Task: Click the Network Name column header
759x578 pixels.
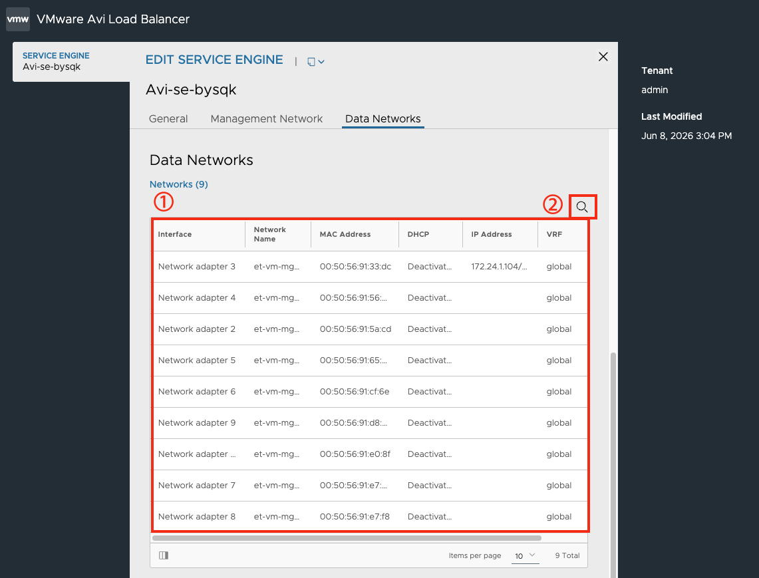Action: [x=269, y=234]
